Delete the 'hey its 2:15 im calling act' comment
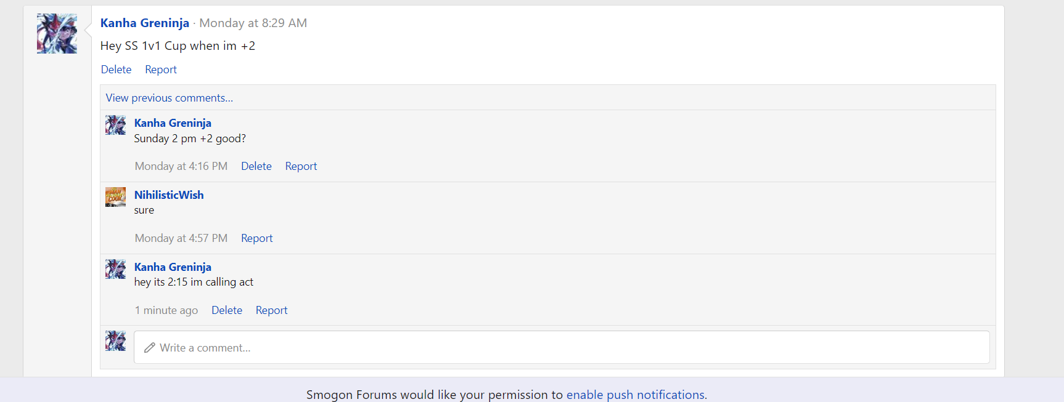This screenshot has width=1064, height=402. click(227, 310)
